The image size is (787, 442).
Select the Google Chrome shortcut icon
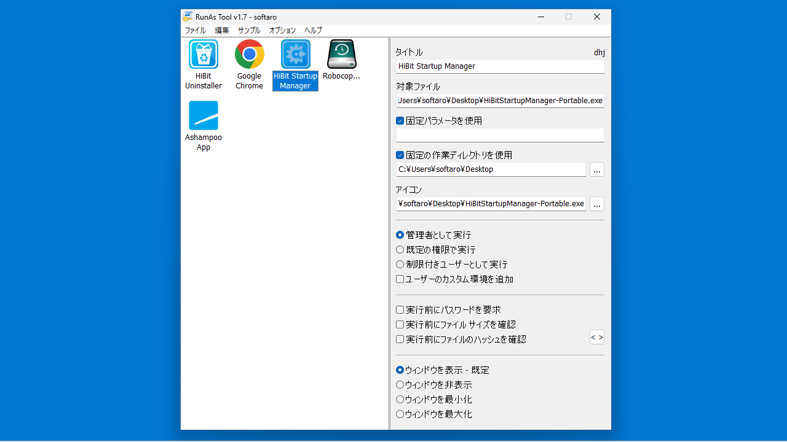[250, 54]
